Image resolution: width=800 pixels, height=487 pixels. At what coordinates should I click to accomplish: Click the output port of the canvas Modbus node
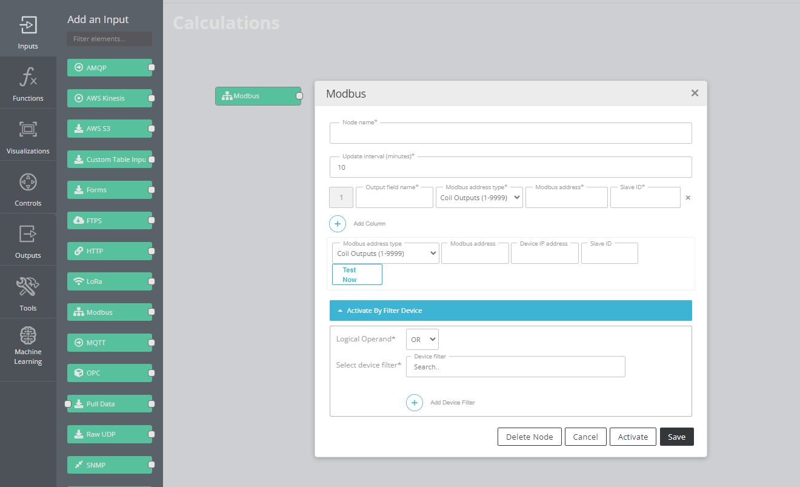299,96
